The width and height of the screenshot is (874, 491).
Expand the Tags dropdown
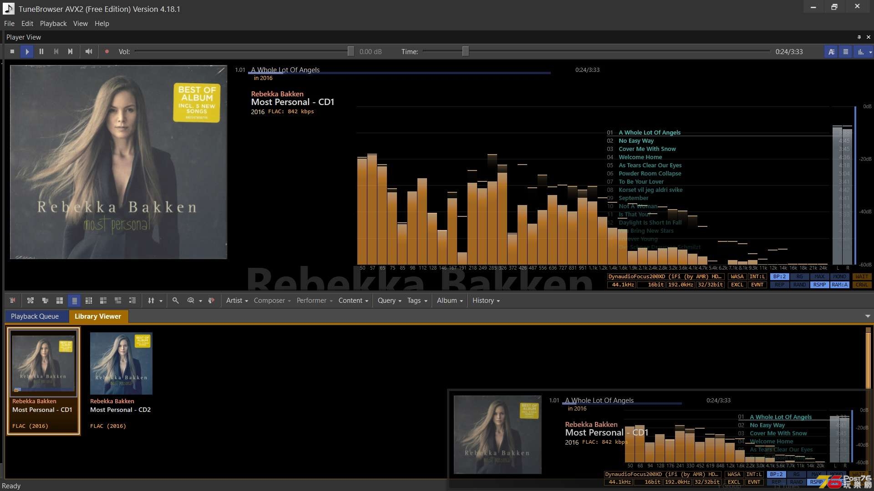pos(417,301)
